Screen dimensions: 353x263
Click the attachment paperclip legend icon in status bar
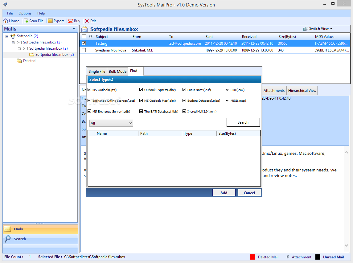pos(288,257)
